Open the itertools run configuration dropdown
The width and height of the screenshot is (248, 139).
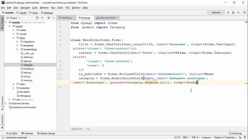[x=216, y=13]
